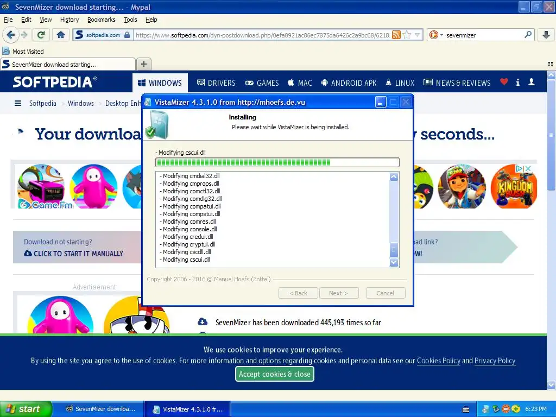Viewport: 556px width, 417px height.
Task: Click the pink Fall Guys game thumbnail
Action: click(93, 186)
